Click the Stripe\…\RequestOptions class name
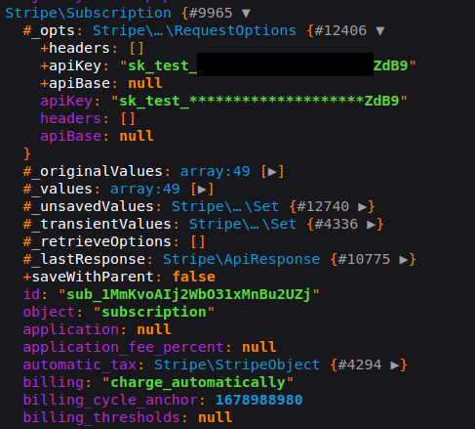Image resolution: width=475 pixels, height=429 pixels. pyautogui.click(x=194, y=31)
